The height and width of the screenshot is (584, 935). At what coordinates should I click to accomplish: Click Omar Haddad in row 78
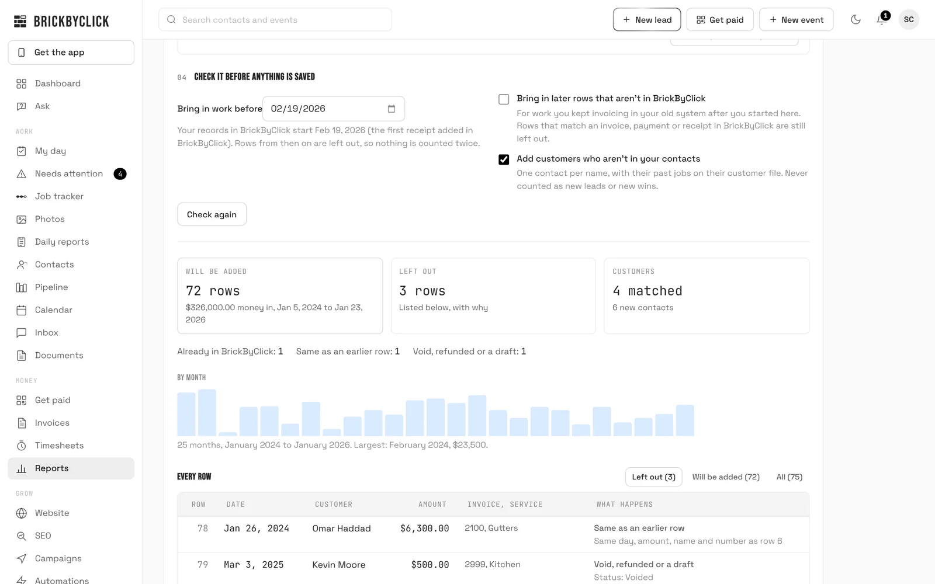tap(341, 529)
